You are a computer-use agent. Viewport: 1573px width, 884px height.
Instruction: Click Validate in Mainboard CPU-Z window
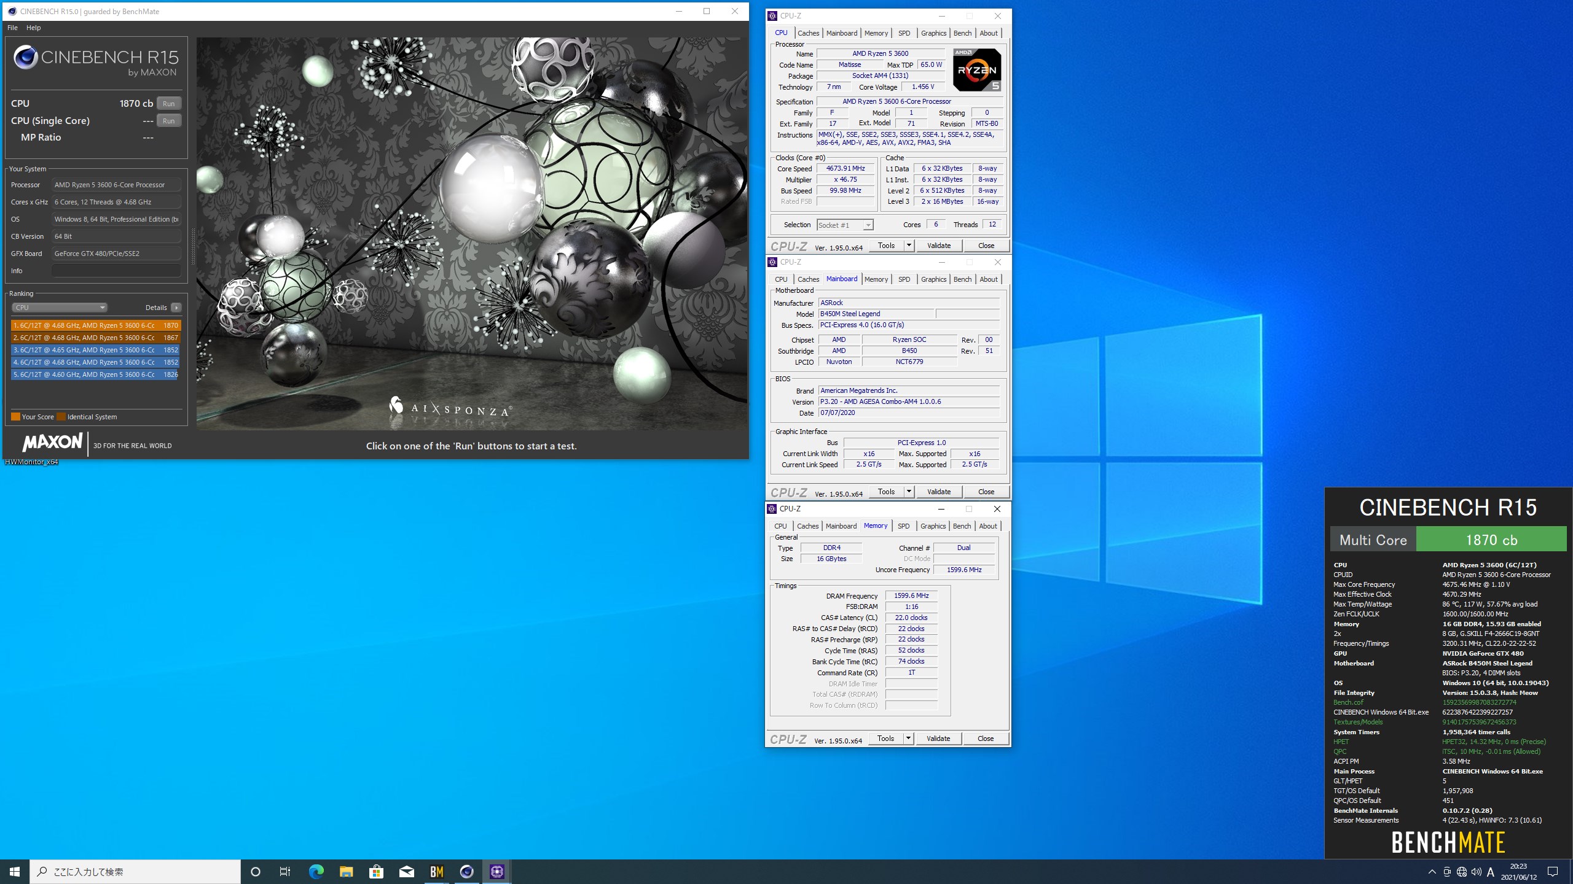938,492
